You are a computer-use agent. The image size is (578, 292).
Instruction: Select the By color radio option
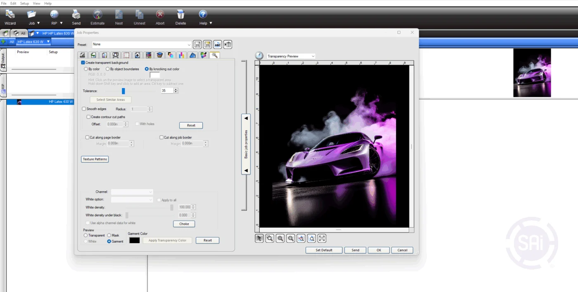tap(86, 69)
